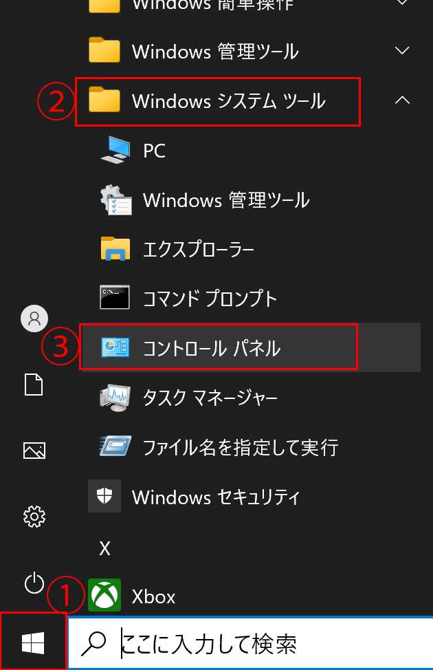Viewport: 433px width, 670px height.
Task: Click the green Xbox icon
Action: pos(104,595)
